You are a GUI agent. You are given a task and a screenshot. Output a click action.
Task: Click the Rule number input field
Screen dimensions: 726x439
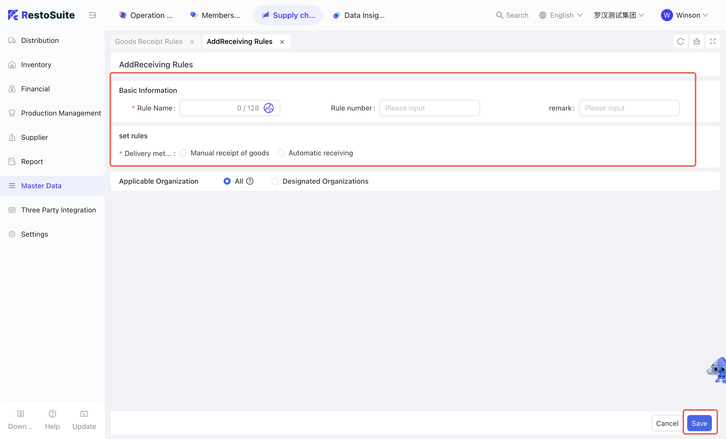click(x=429, y=108)
